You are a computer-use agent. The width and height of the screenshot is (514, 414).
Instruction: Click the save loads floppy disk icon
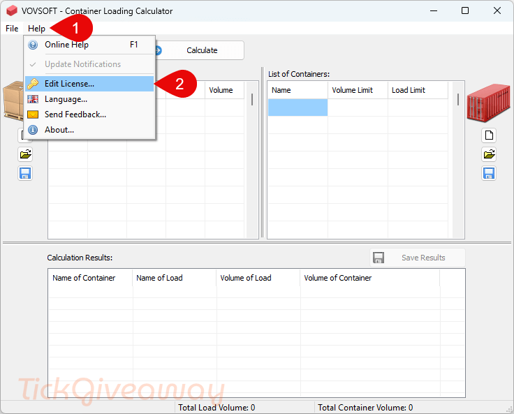click(x=25, y=173)
